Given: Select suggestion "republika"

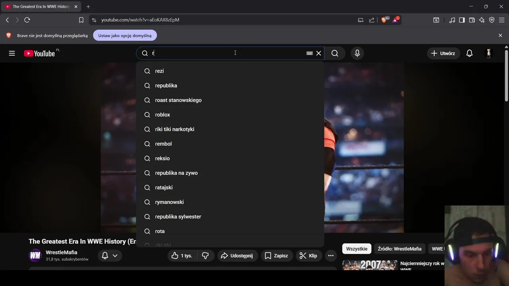Looking at the screenshot, I should point(230,86).
